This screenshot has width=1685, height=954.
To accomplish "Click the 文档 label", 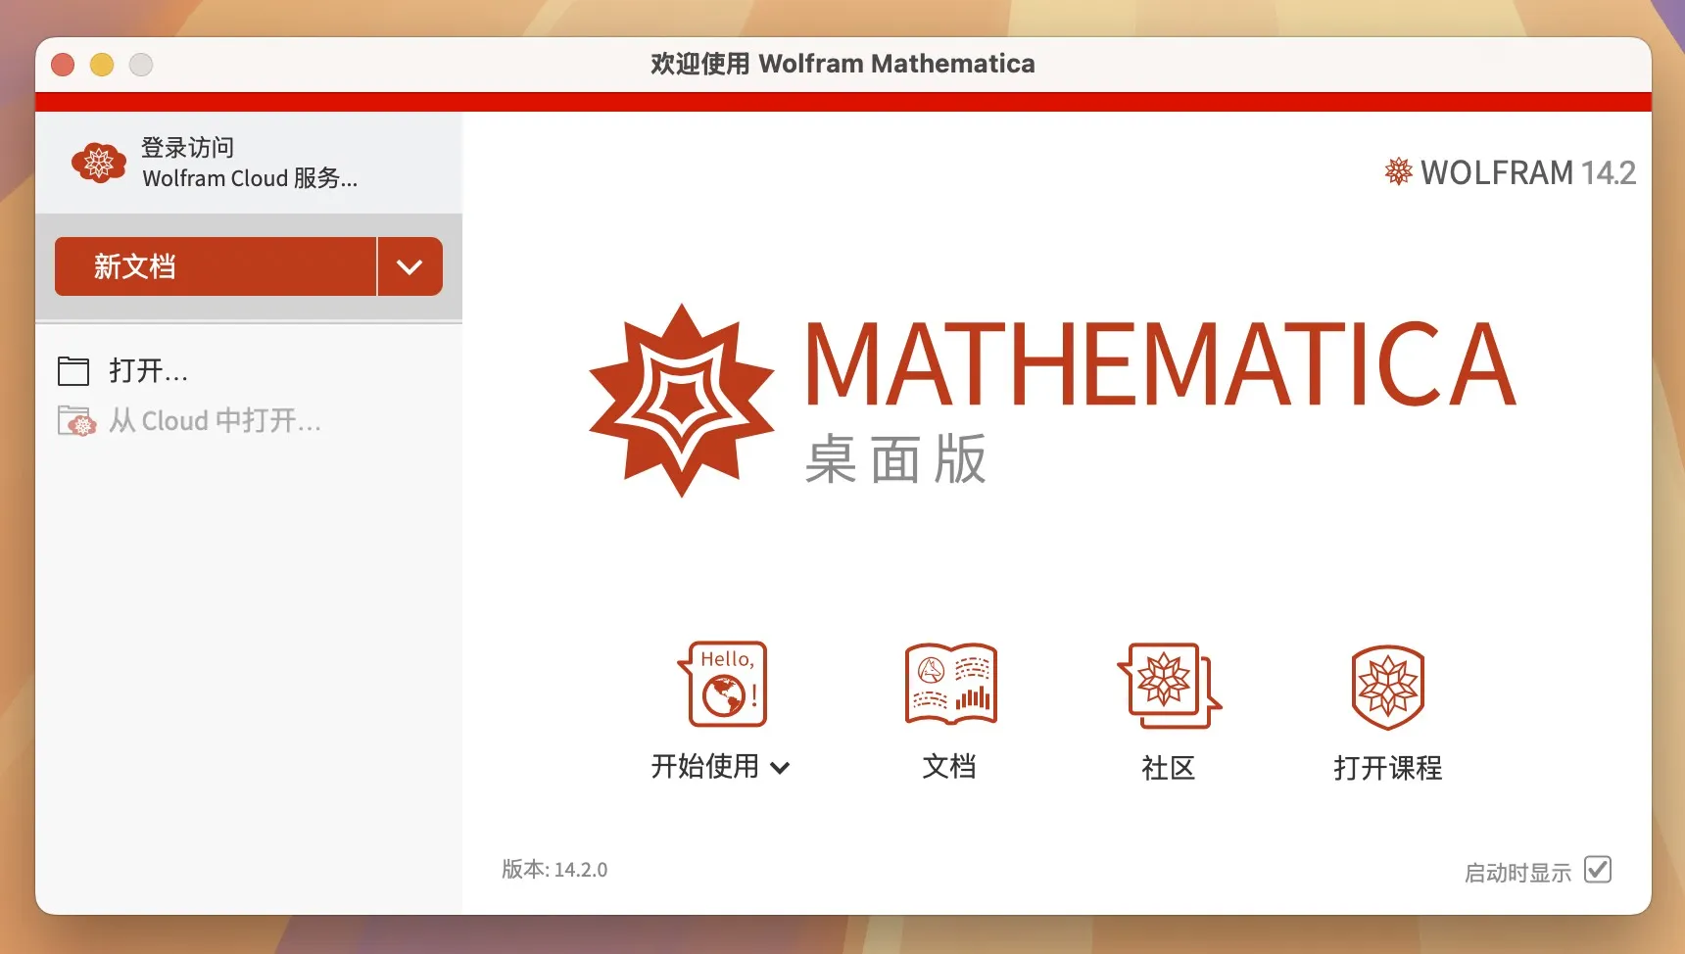I will [x=949, y=767].
